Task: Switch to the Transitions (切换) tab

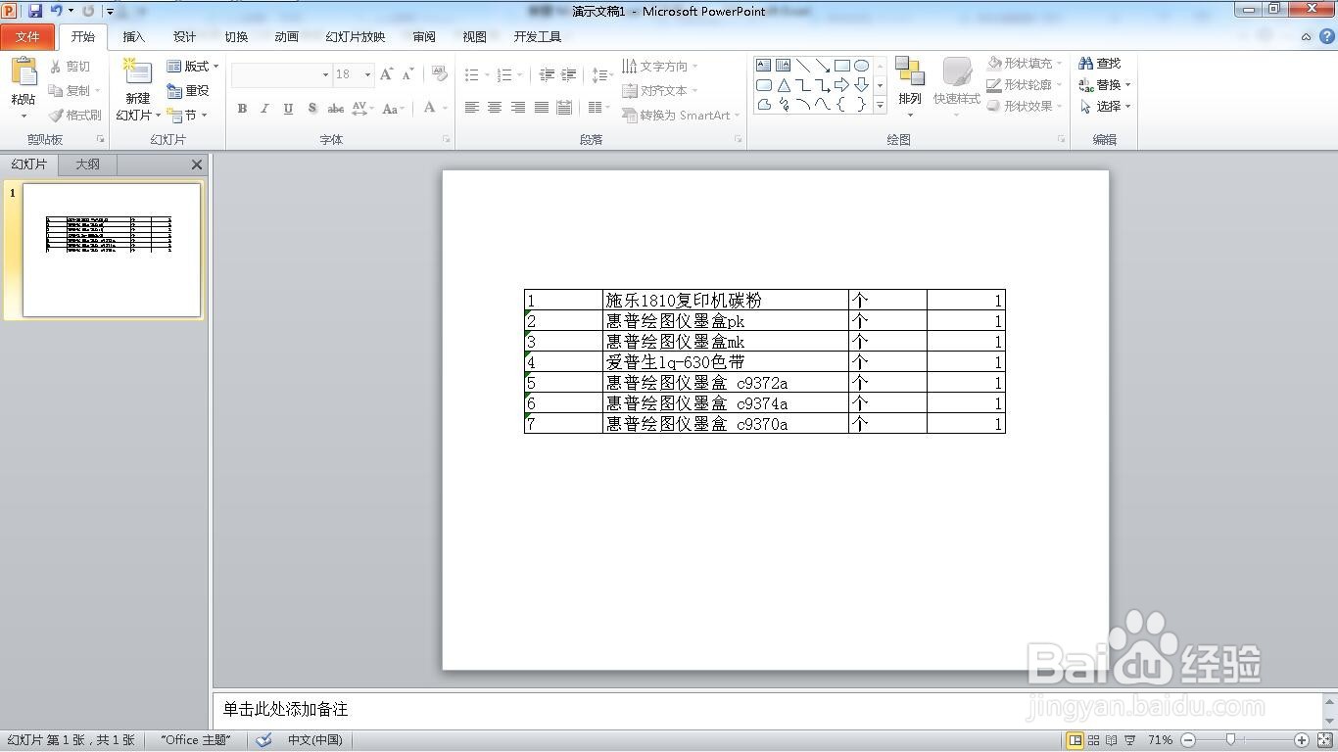Action: [236, 36]
